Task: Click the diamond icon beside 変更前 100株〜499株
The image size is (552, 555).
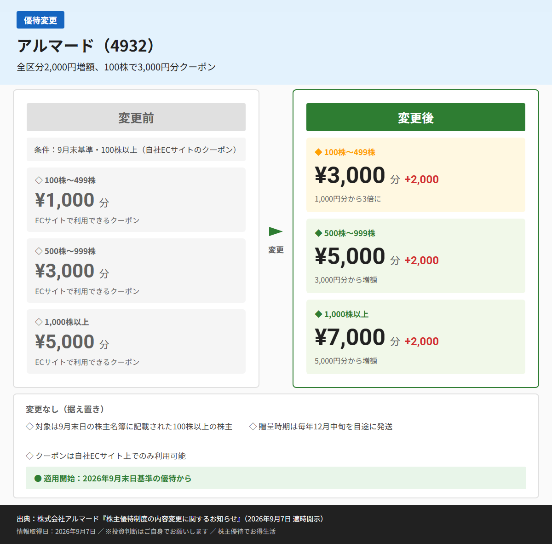Action: tap(39, 180)
